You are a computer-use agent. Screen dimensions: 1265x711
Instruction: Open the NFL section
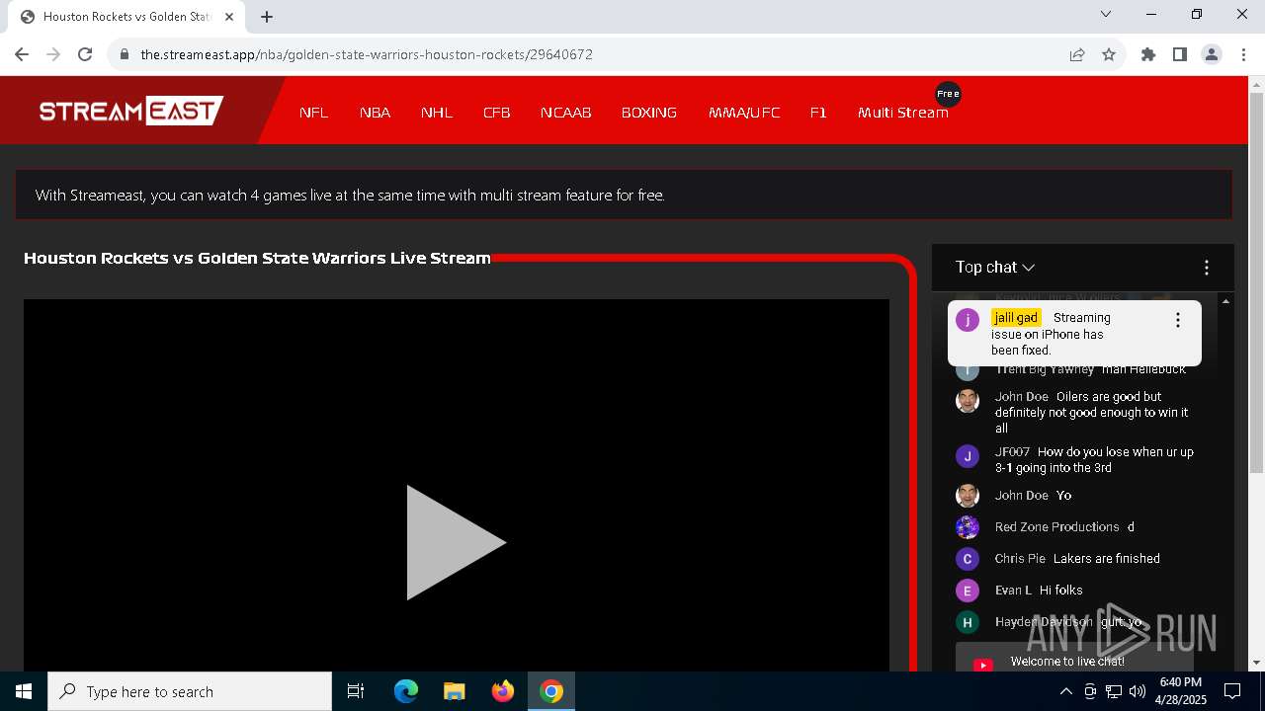(x=313, y=113)
